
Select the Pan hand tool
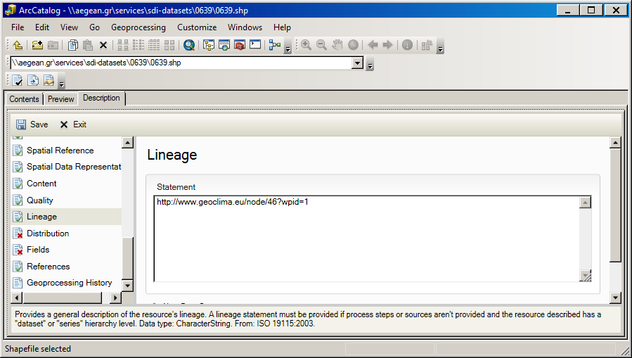337,45
